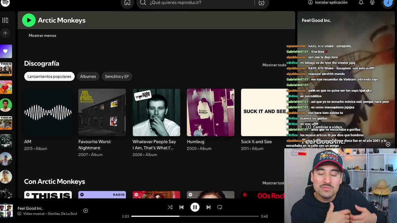Viewport: 397px width, 223px height.
Task: Go to the Home icon
Action: (127, 2)
